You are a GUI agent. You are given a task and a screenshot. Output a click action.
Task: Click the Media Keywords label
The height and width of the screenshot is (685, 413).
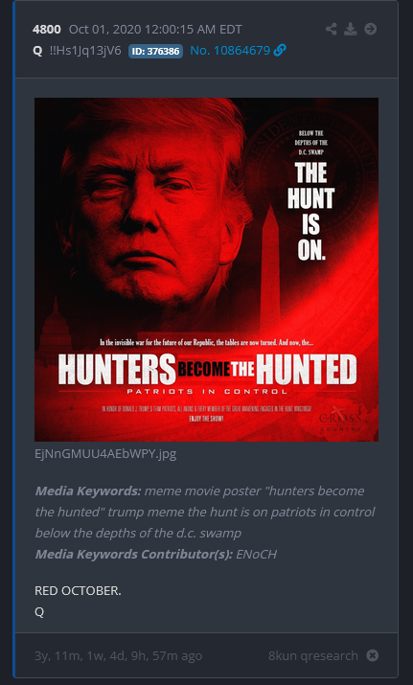88,491
